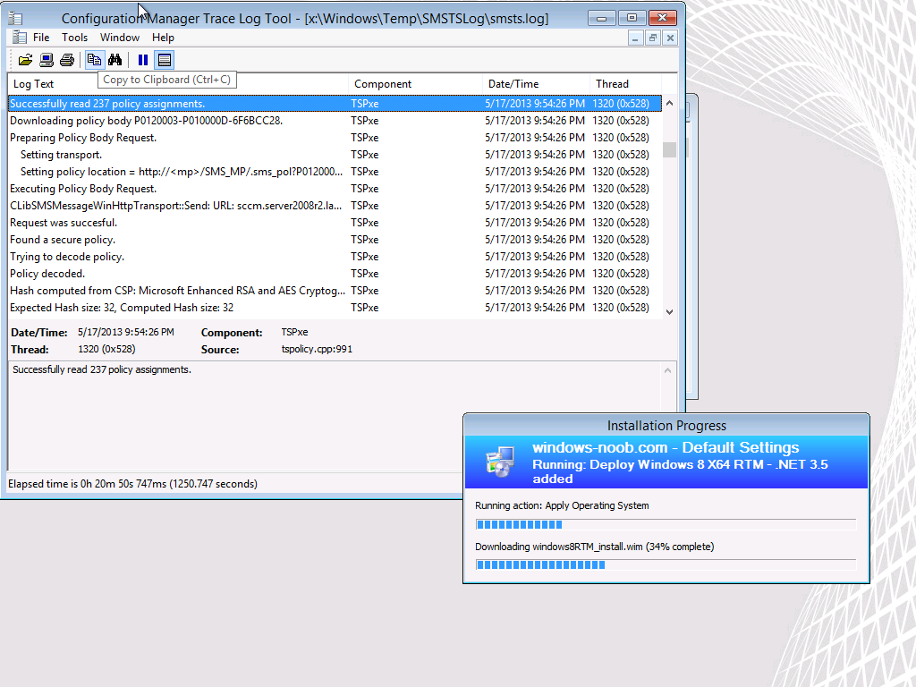Click the detail pane Date/Time value

point(126,332)
